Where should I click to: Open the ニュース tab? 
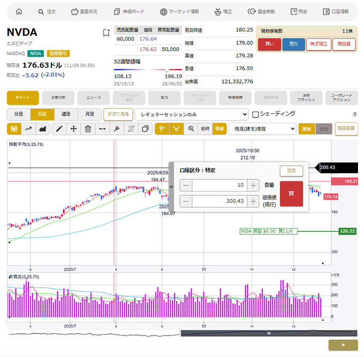94,98
